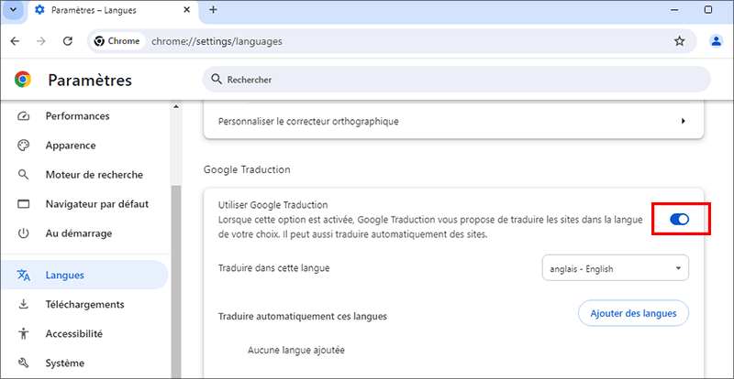The image size is (734, 379).
Task: Bookmark this page with star icon
Action: 679,41
